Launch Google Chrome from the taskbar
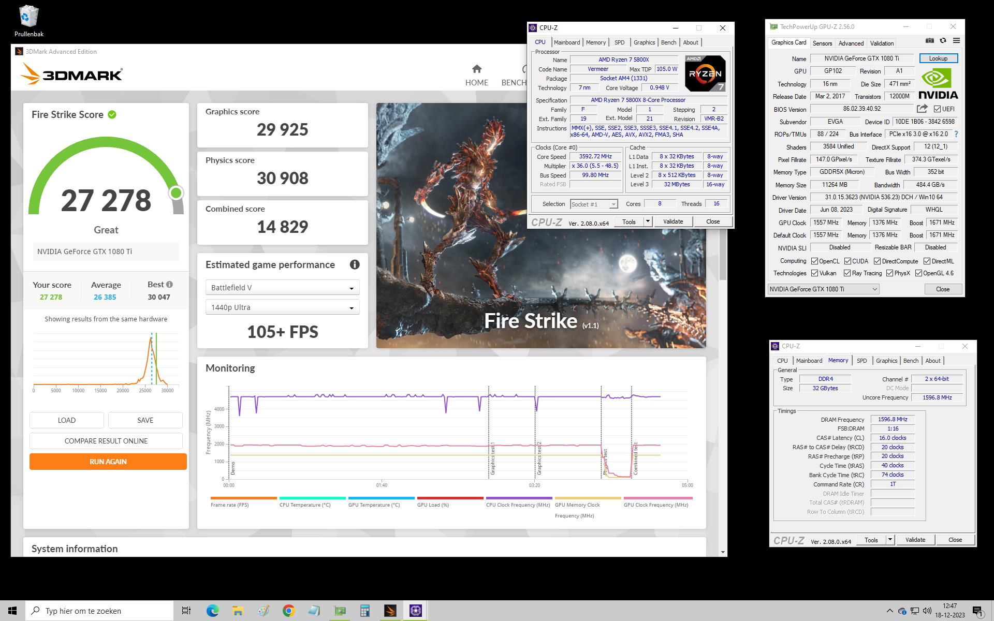This screenshot has width=994, height=621. coord(288,611)
